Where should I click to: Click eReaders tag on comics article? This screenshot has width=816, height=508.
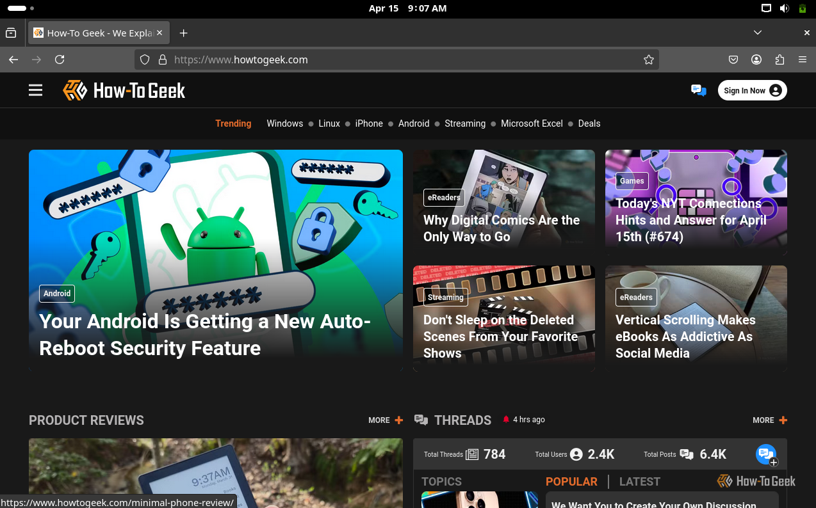(x=444, y=198)
